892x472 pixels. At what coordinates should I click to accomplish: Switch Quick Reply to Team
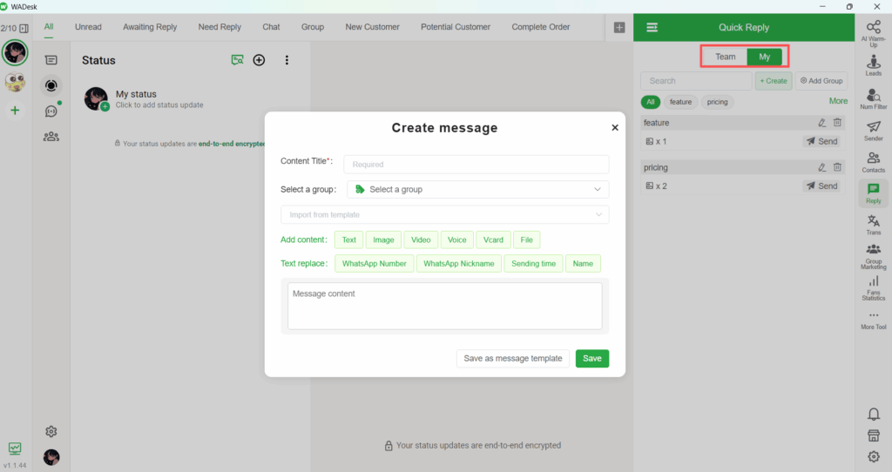[725, 57]
